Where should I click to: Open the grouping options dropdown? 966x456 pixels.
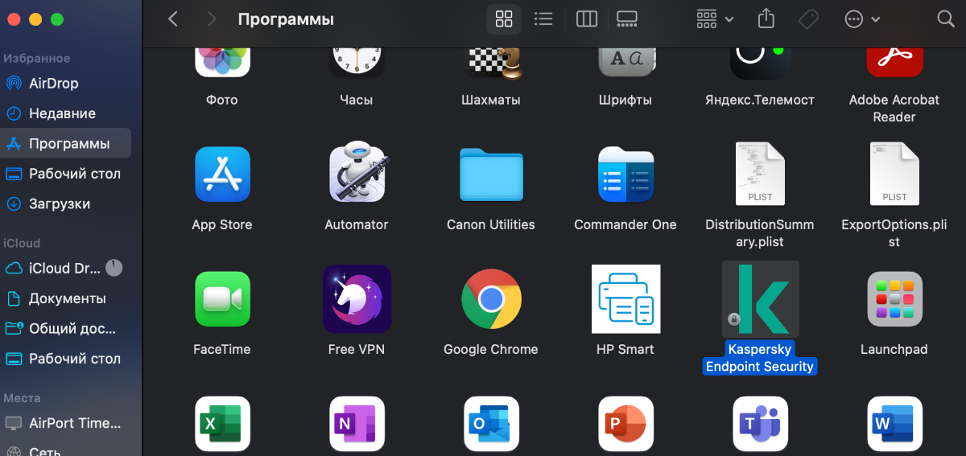[x=715, y=19]
